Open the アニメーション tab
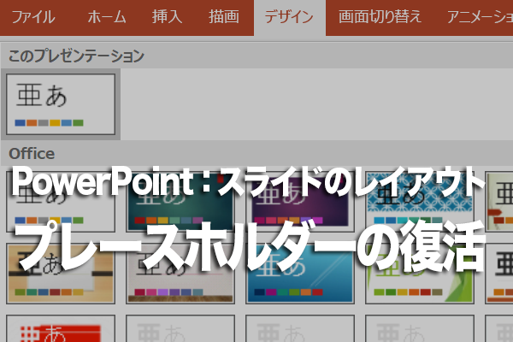Screen dimensions: 513x342 pos(480,17)
